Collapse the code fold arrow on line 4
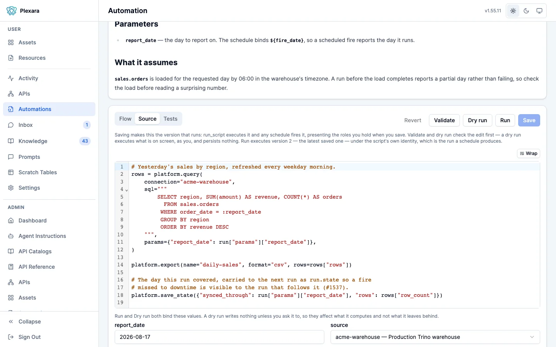The image size is (556, 347). point(127,190)
